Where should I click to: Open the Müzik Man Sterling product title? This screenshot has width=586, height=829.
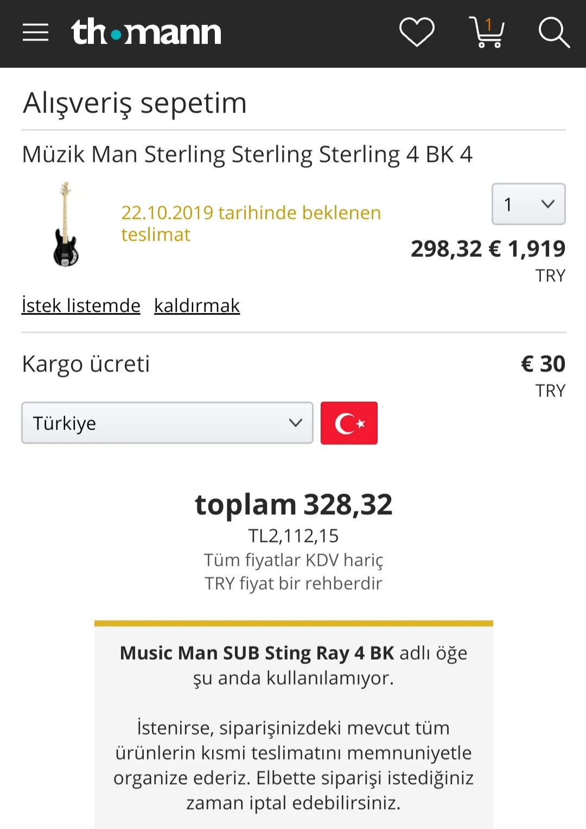click(x=247, y=154)
